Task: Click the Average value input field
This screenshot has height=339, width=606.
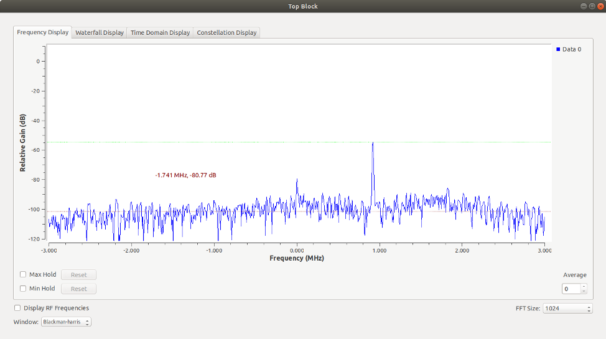Action: 571,289
